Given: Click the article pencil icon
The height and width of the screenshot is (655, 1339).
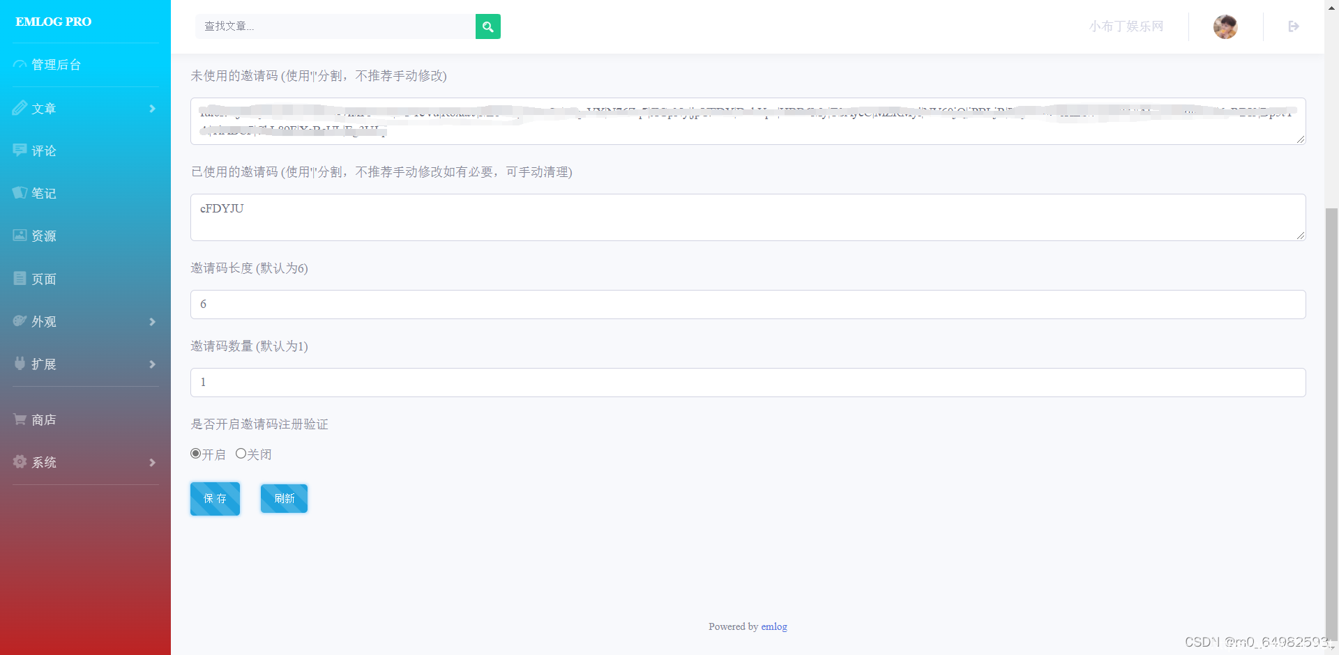Looking at the screenshot, I should tap(20, 108).
